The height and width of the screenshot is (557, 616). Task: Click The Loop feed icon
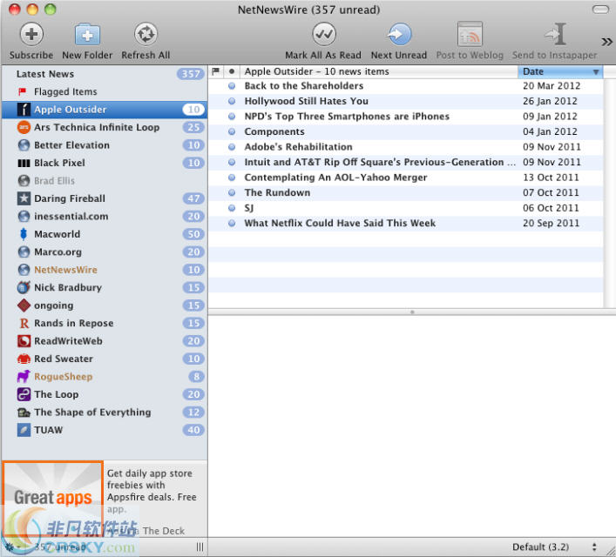coord(24,394)
